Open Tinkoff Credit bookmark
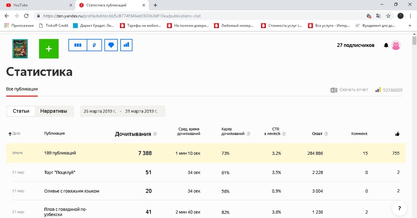The image size is (417, 218). coord(53,25)
